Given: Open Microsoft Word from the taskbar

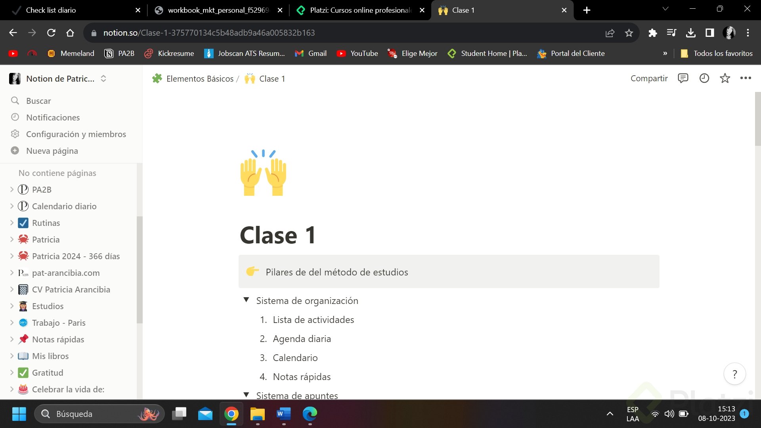Looking at the screenshot, I should (283, 414).
